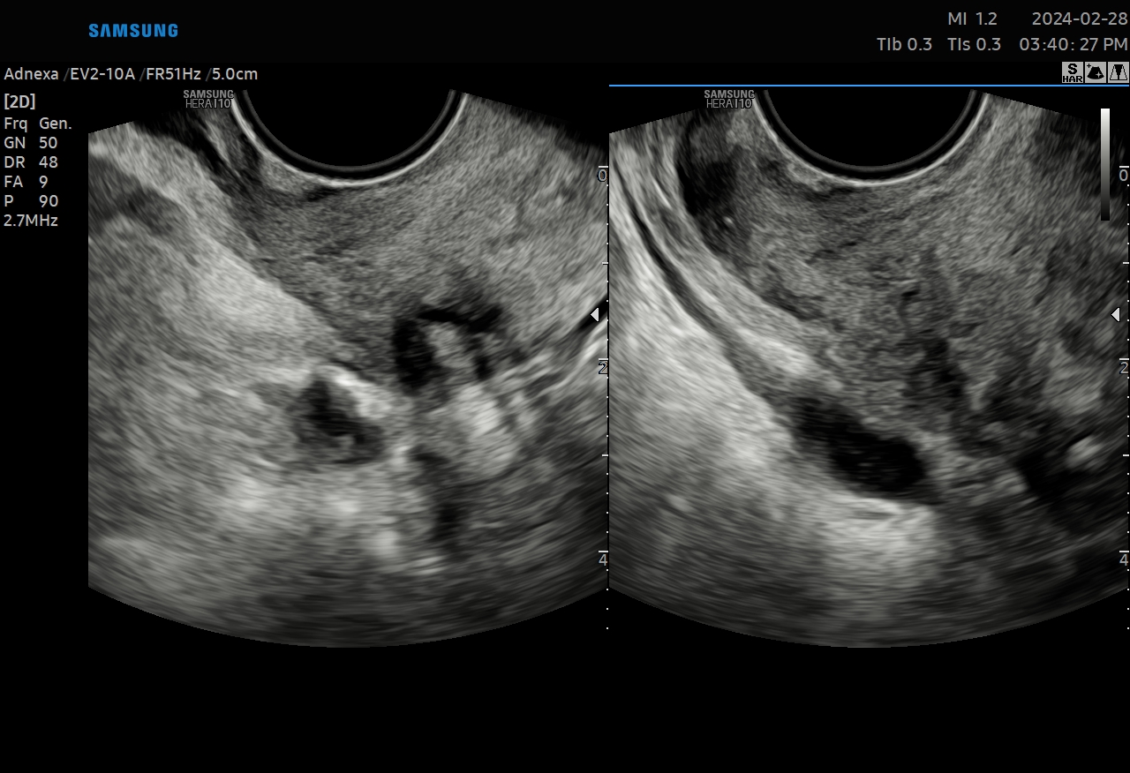Click the grayscale map bar
Image resolution: width=1130 pixels, height=773 pixels.
coord(1105,164)
